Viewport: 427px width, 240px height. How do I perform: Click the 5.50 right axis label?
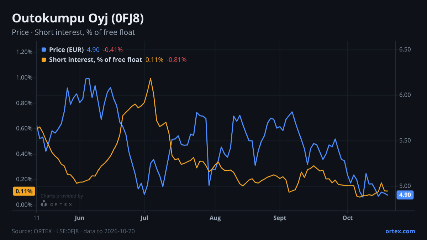point(405,140)
